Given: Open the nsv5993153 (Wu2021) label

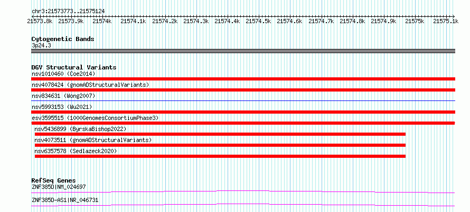Looking at the screenshot, I should point(62,107).
